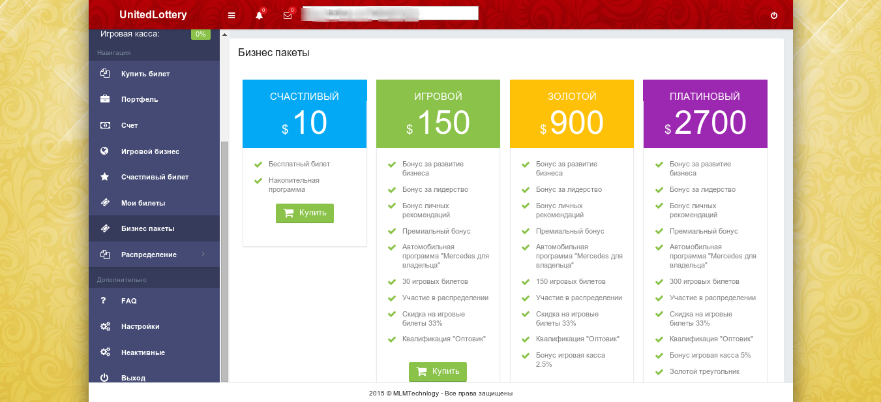Image resolution: width=881 pixels, height=402 pixels.
Task: Click 300 игровых билетов text
Action: (x=704, y=282)
